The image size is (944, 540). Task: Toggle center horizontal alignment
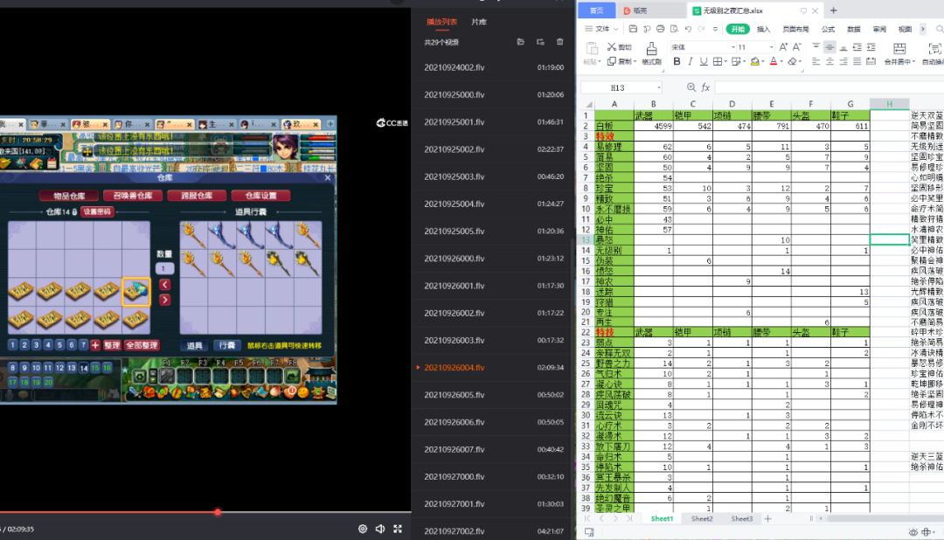click(829, 62)
